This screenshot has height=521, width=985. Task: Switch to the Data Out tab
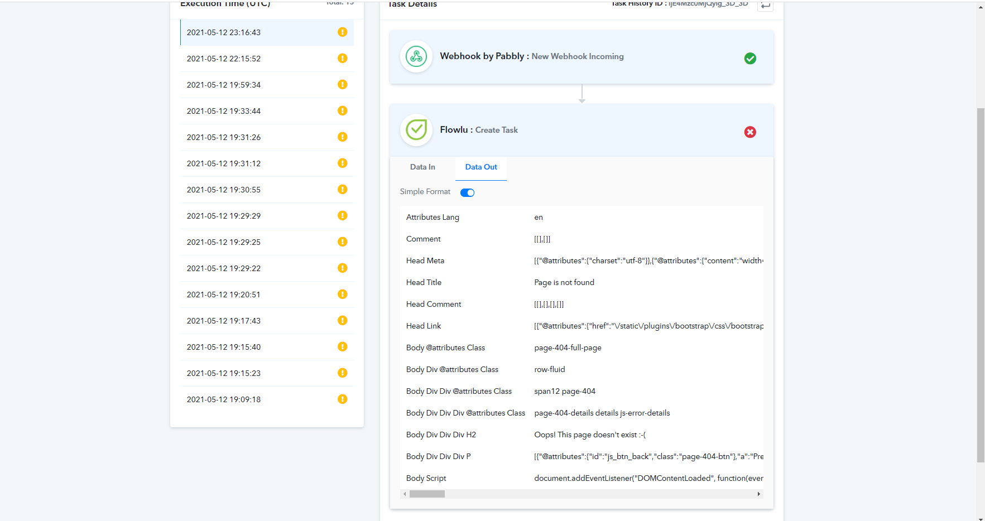coord(481,167)
